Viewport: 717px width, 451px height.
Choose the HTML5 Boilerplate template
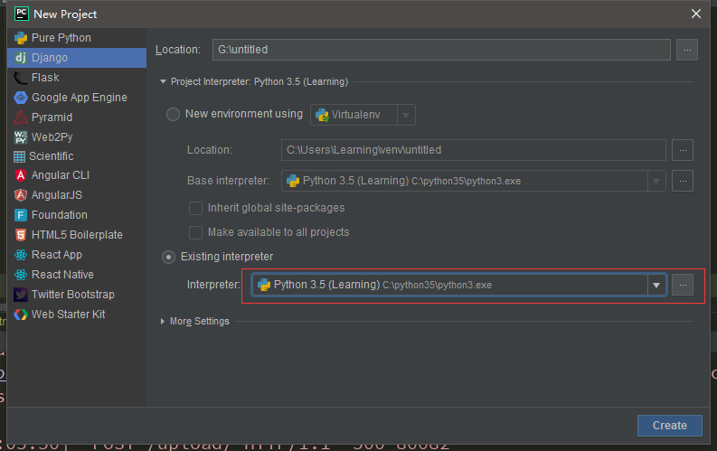[77, 235]
